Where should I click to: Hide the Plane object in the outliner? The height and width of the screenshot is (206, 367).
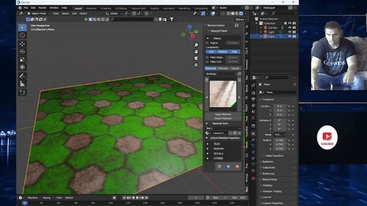(290, 37)
